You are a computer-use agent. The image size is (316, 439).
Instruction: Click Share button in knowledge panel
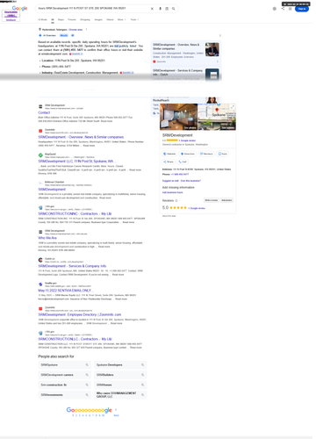pyautogui.click(x=169, y=162)
